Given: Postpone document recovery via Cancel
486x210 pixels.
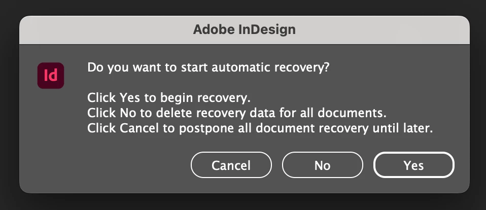Looking at the screenshot, I should pyautogui.click(x=231, y=165).
